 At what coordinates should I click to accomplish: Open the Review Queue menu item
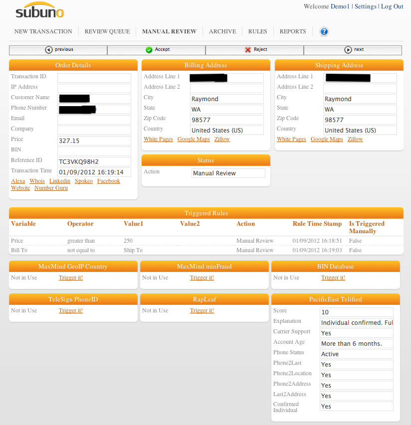[107, 31]
